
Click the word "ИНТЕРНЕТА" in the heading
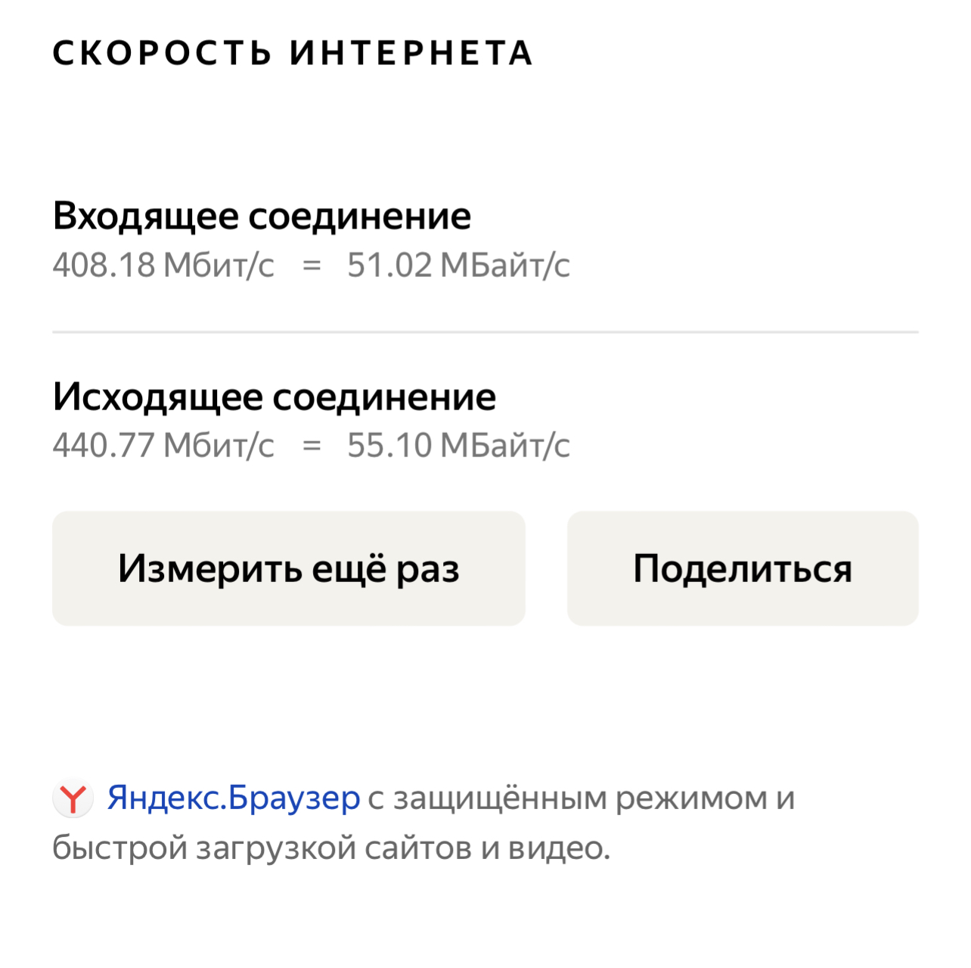[412, 54]
